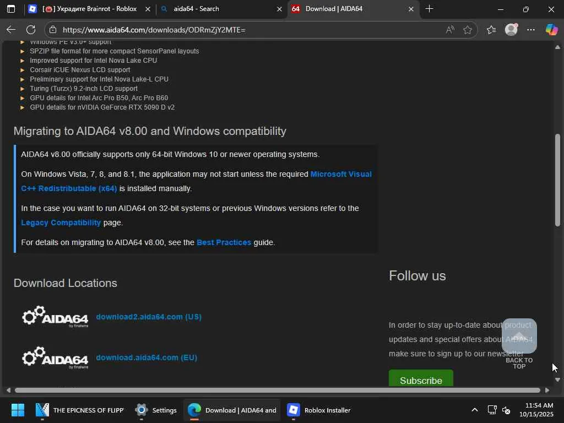The height and width of the screenshot is (423, 564).
Task: View site information lock icon
Action: tap(53, 30)
